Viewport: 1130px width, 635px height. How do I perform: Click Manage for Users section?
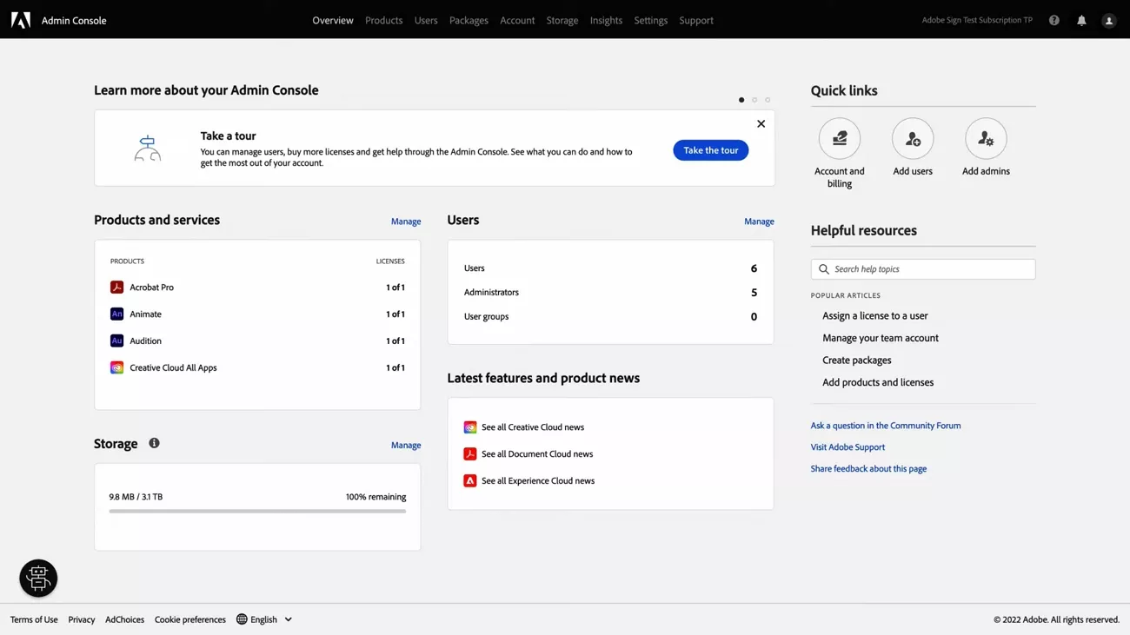click(759, 222)
